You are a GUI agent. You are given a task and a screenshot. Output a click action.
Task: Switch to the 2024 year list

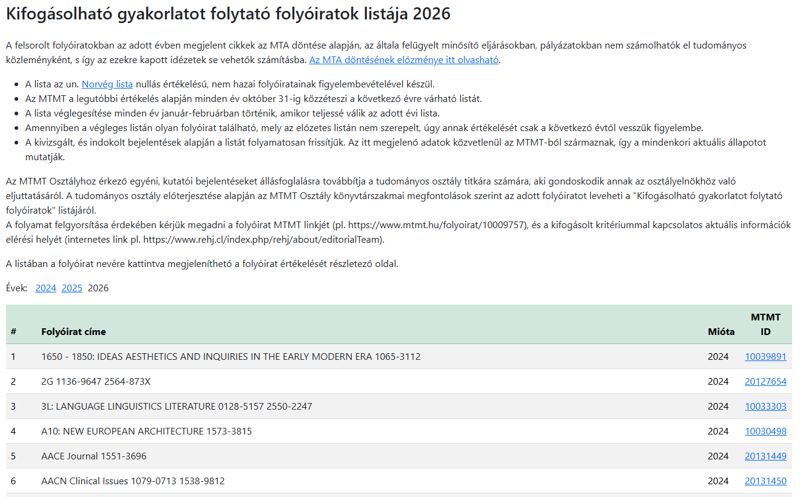pos(45,288)
